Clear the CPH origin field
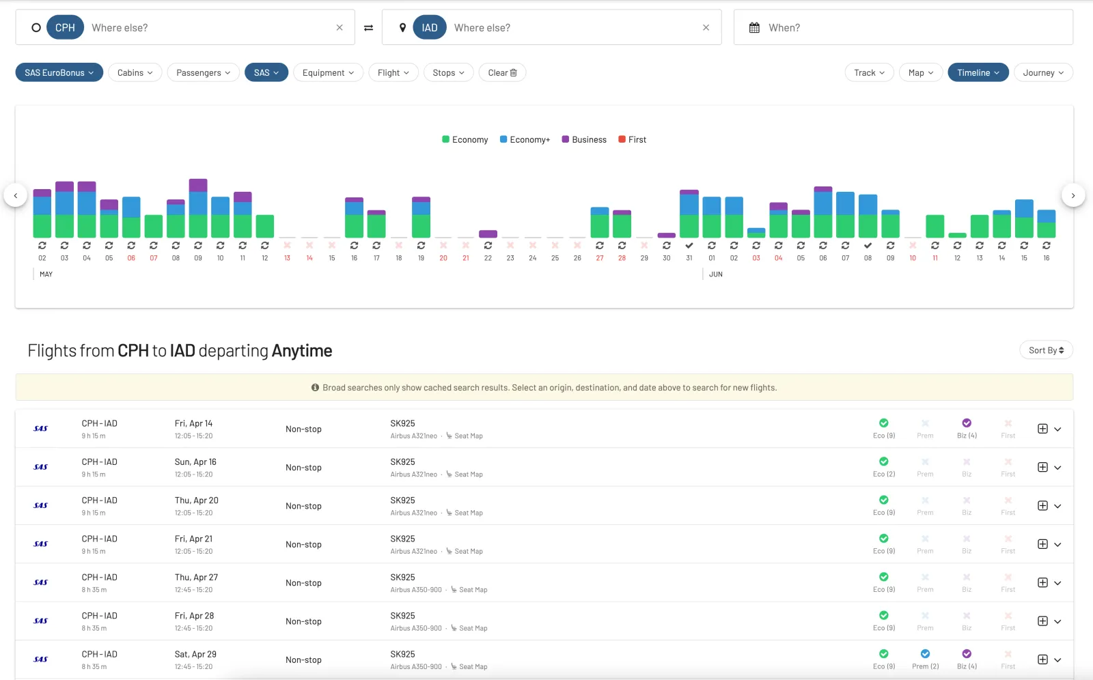The height and width of the screenshot is (680, 1093). [x=340, y=28]
